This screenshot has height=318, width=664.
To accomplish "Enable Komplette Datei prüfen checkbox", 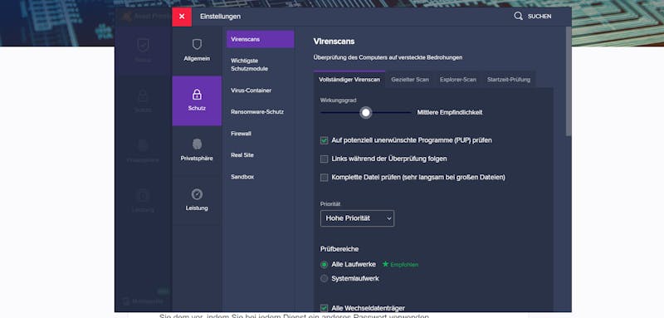I will [x=324, y=178].
